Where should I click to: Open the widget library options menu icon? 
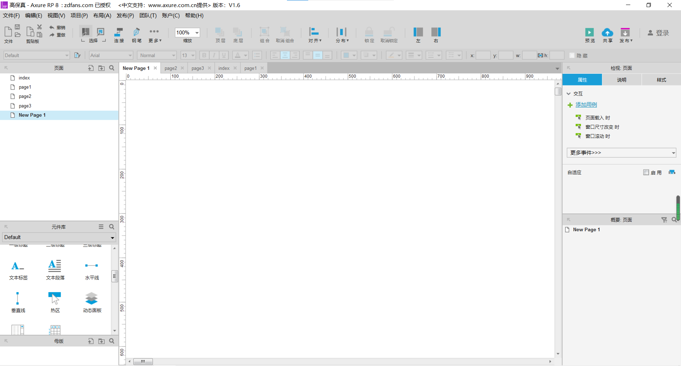(101, 227)
